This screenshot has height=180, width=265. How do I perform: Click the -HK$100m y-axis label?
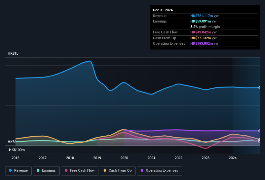[16, 150]
